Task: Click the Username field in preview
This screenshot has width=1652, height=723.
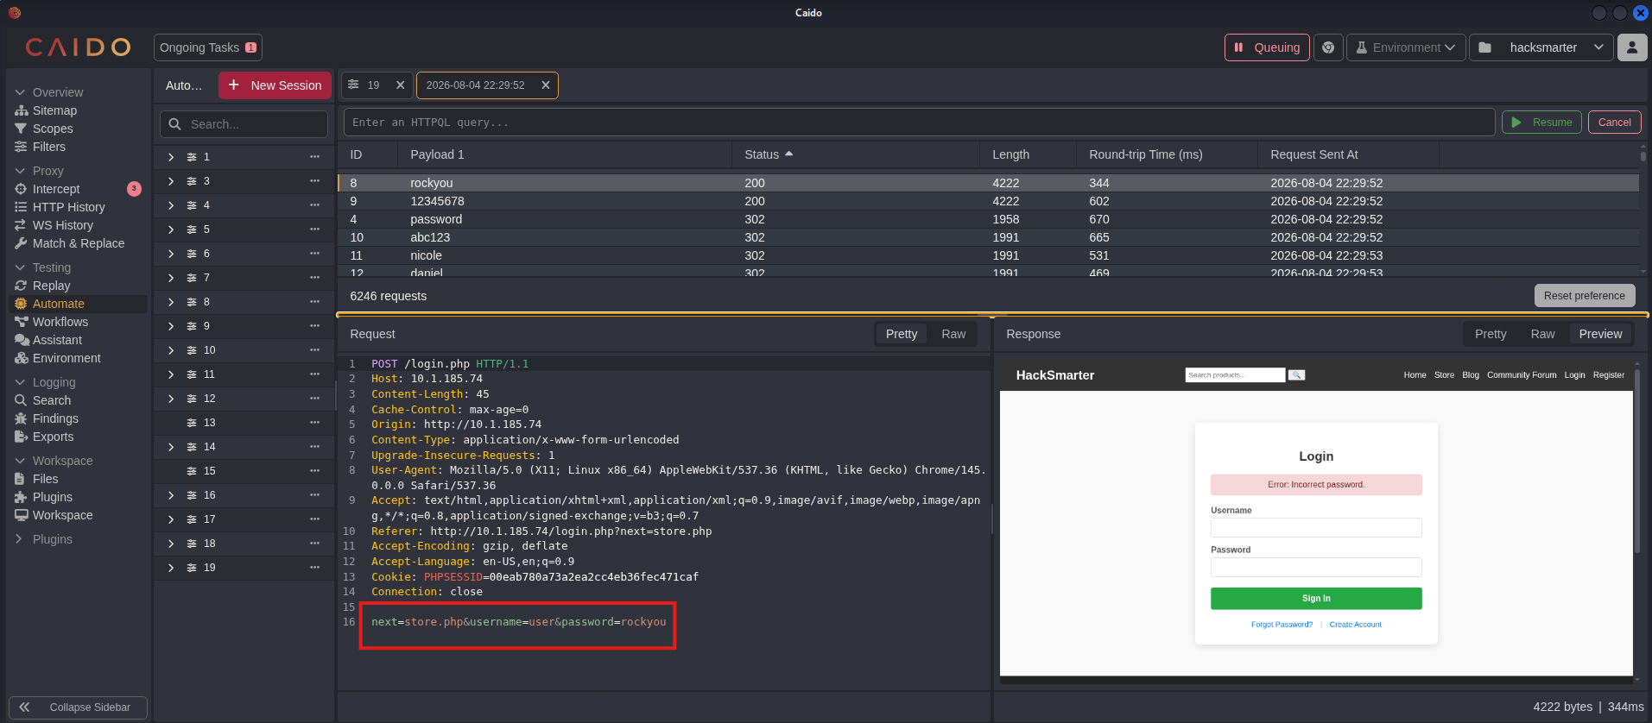Action: click(1316, 528)
